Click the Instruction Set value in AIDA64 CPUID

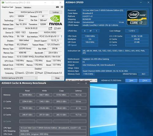[115, 52]
